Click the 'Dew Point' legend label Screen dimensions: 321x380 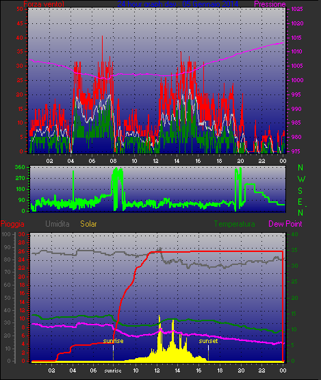pyautogui.click(x=285, y=224)
